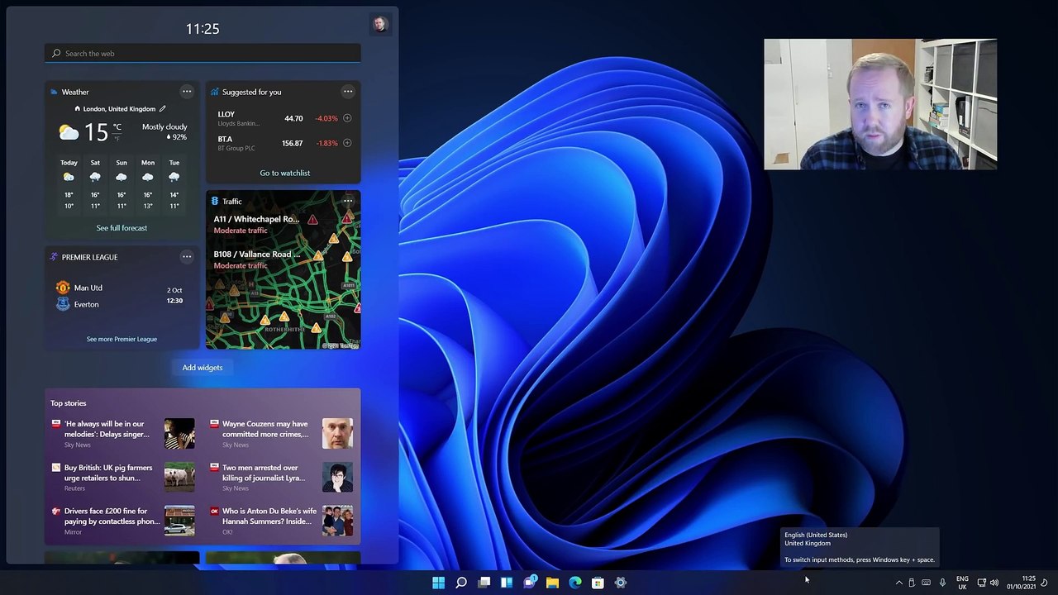Open the Focus assist moon icon
Screen dimensions: 1058x595
pyautogui.click(x=1044, y=583)
